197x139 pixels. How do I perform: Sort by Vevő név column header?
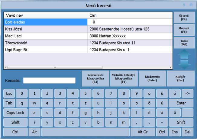tap(46, 15)
